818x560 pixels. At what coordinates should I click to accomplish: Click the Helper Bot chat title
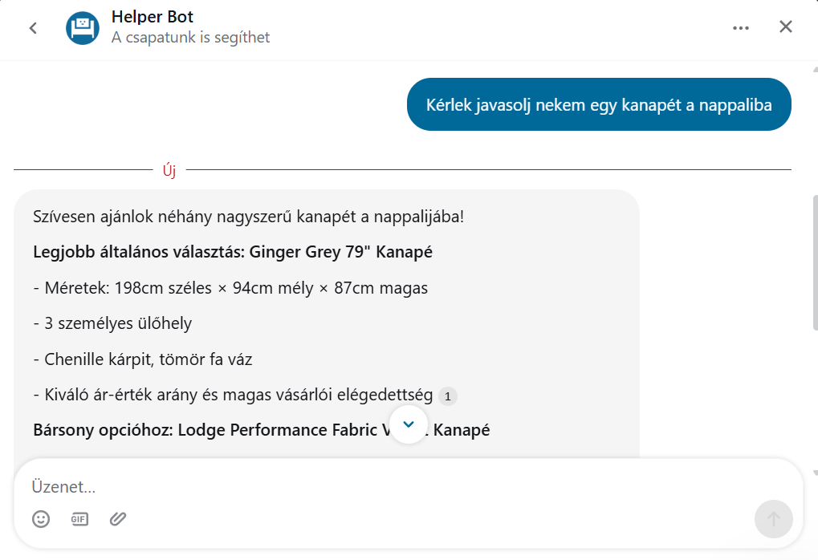click(x=152, y=17)
